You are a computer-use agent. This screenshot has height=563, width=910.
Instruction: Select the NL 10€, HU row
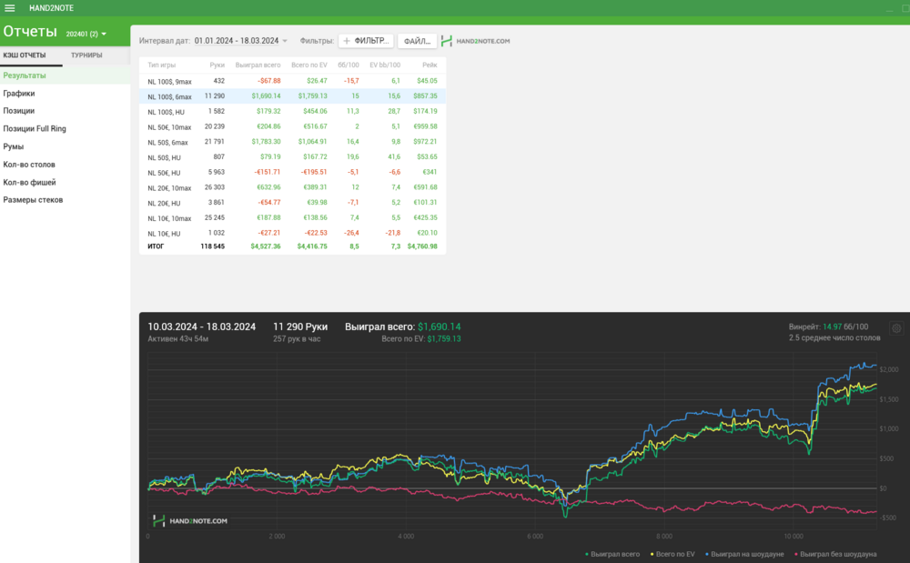click(x=292, y=233)
